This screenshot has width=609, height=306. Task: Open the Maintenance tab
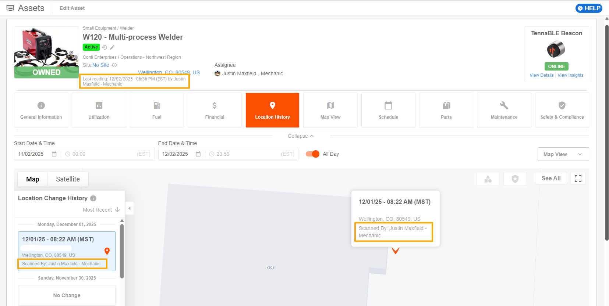[504, 110]
